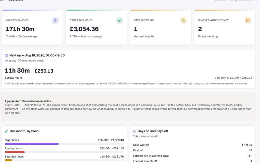Click the Next up Aug 16 shift heading
The width and height of the screenshot is (260, 162).
(37, 55)
